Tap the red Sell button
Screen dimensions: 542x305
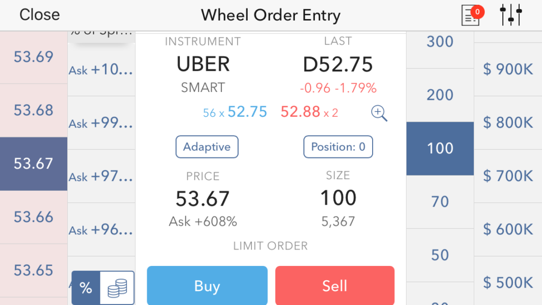[335, 286]
